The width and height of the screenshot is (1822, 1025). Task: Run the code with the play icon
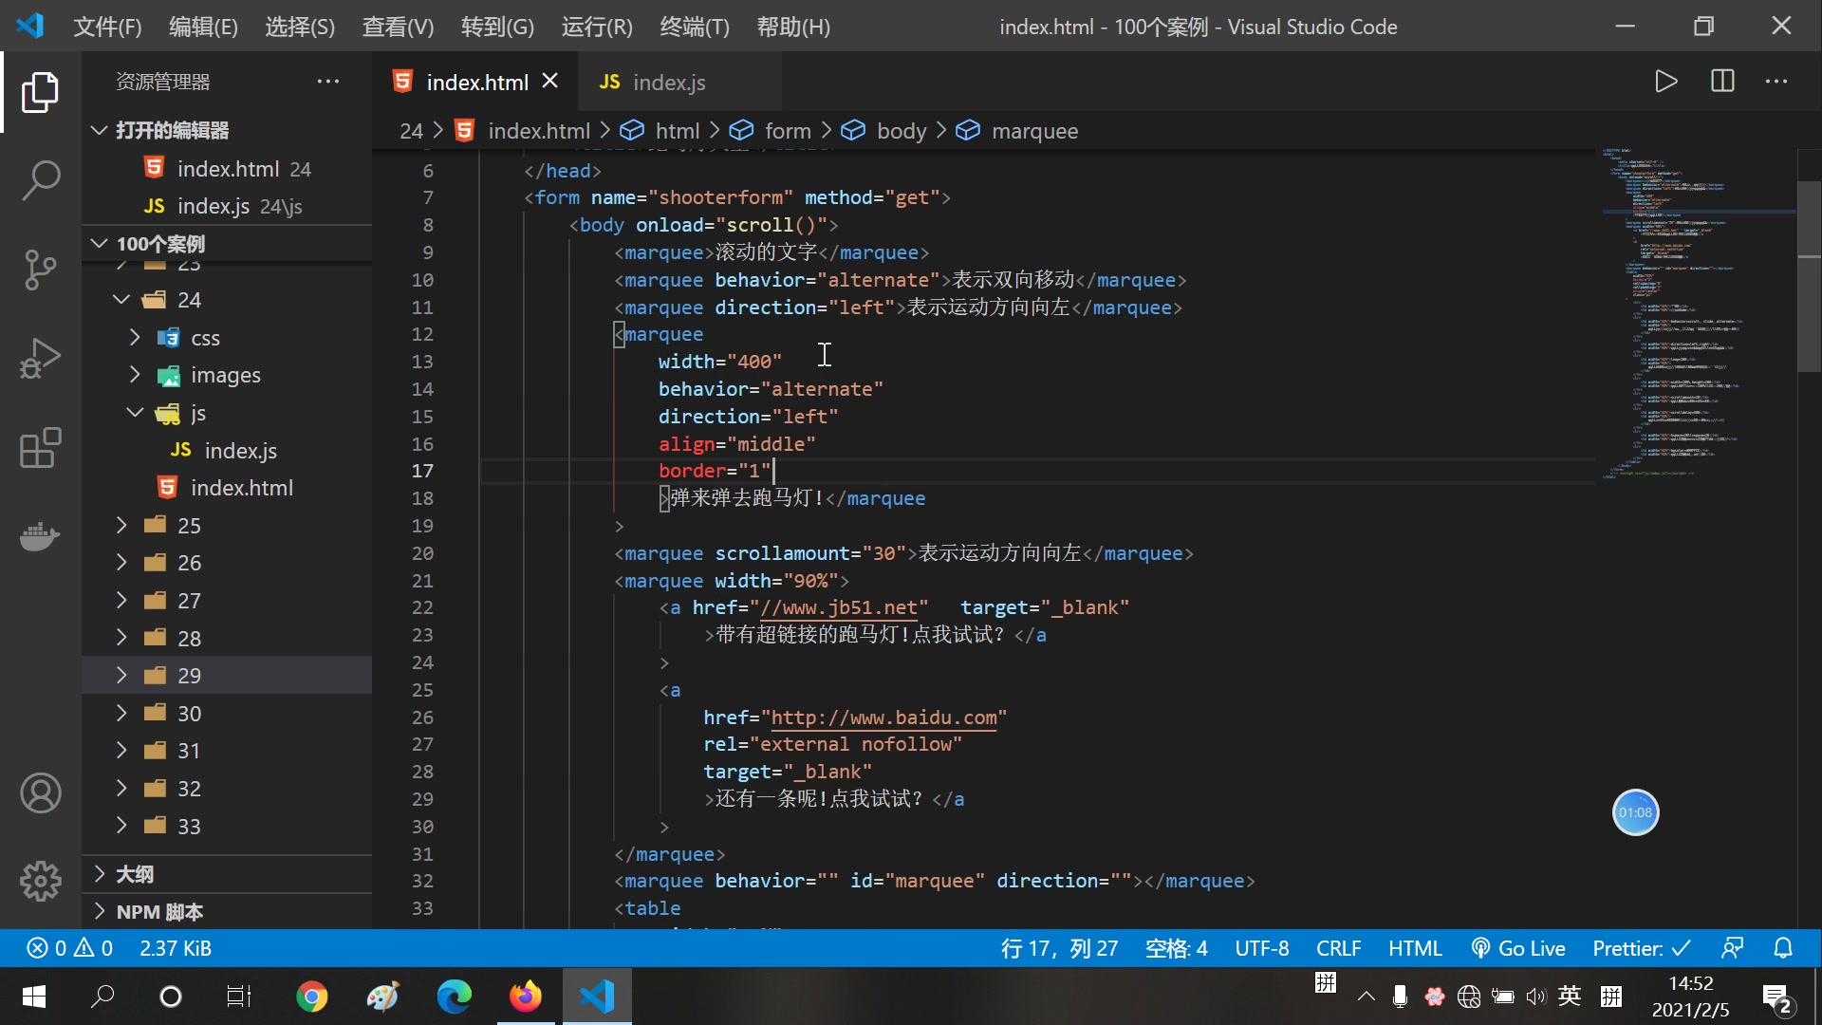(x=1665, y=82)
